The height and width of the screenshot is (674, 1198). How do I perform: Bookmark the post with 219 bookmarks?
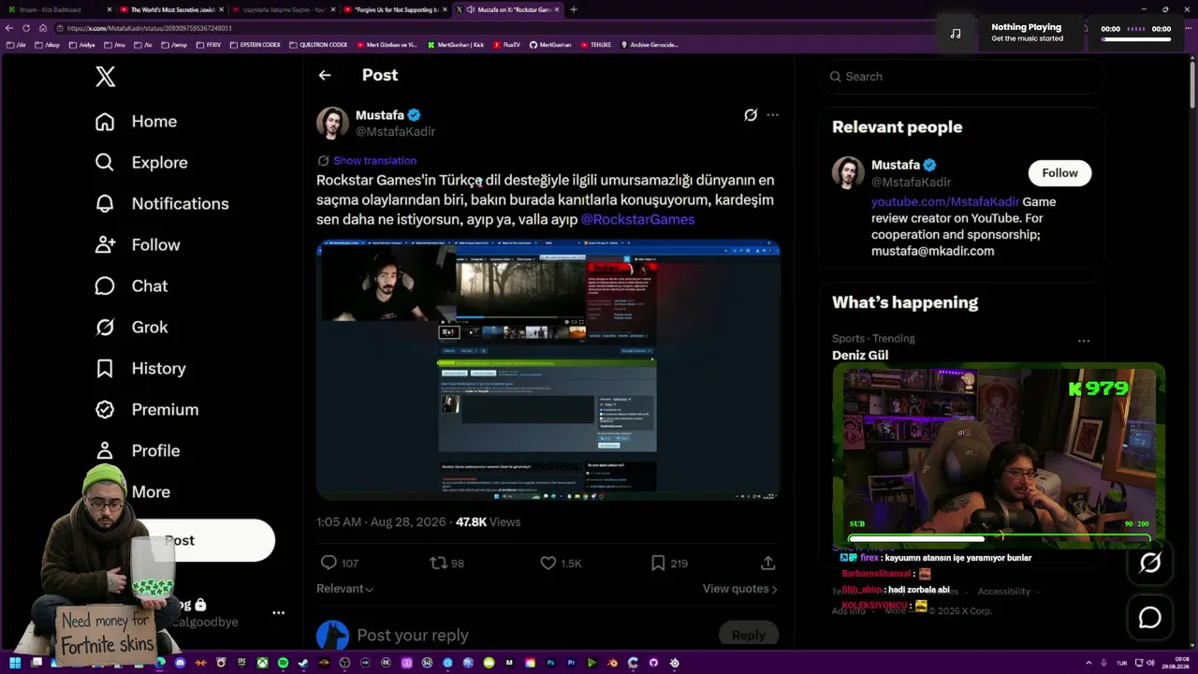[669, 564]
